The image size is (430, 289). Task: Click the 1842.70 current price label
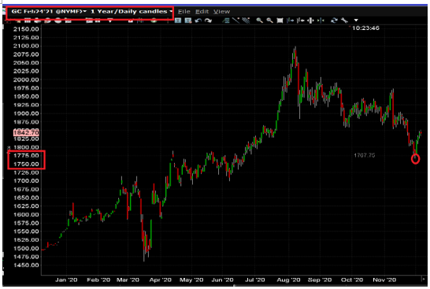point(26,133)
